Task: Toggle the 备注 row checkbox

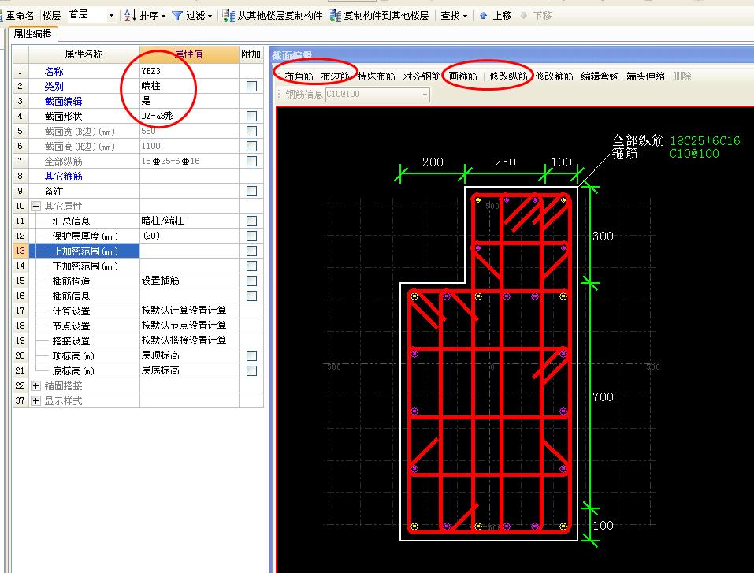Action: [251, 191]
